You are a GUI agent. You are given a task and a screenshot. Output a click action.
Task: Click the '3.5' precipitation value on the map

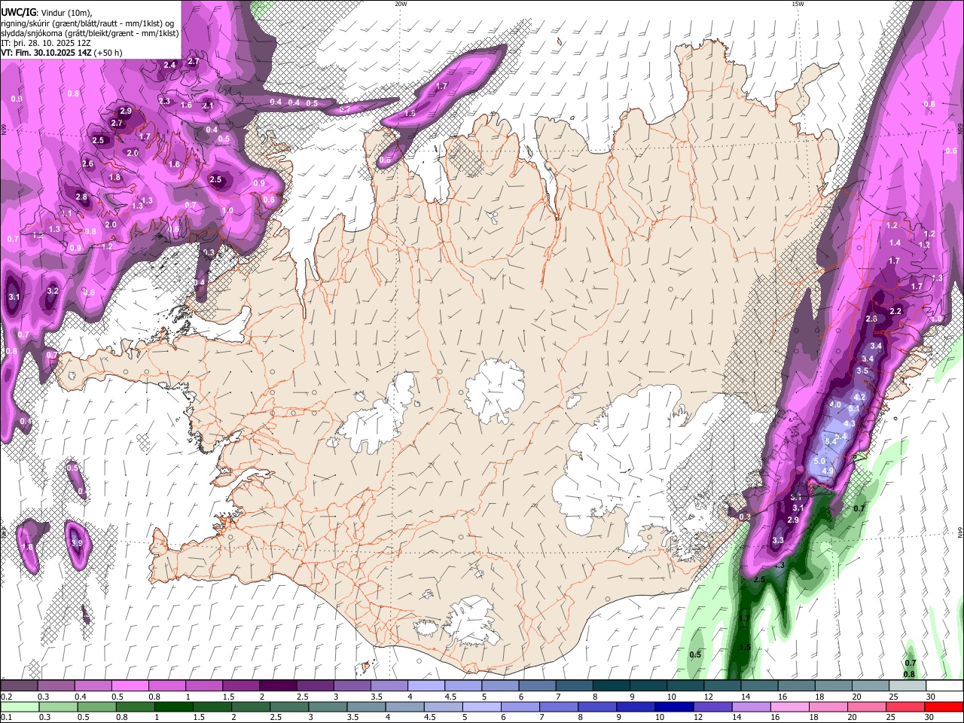pos(862,371)
